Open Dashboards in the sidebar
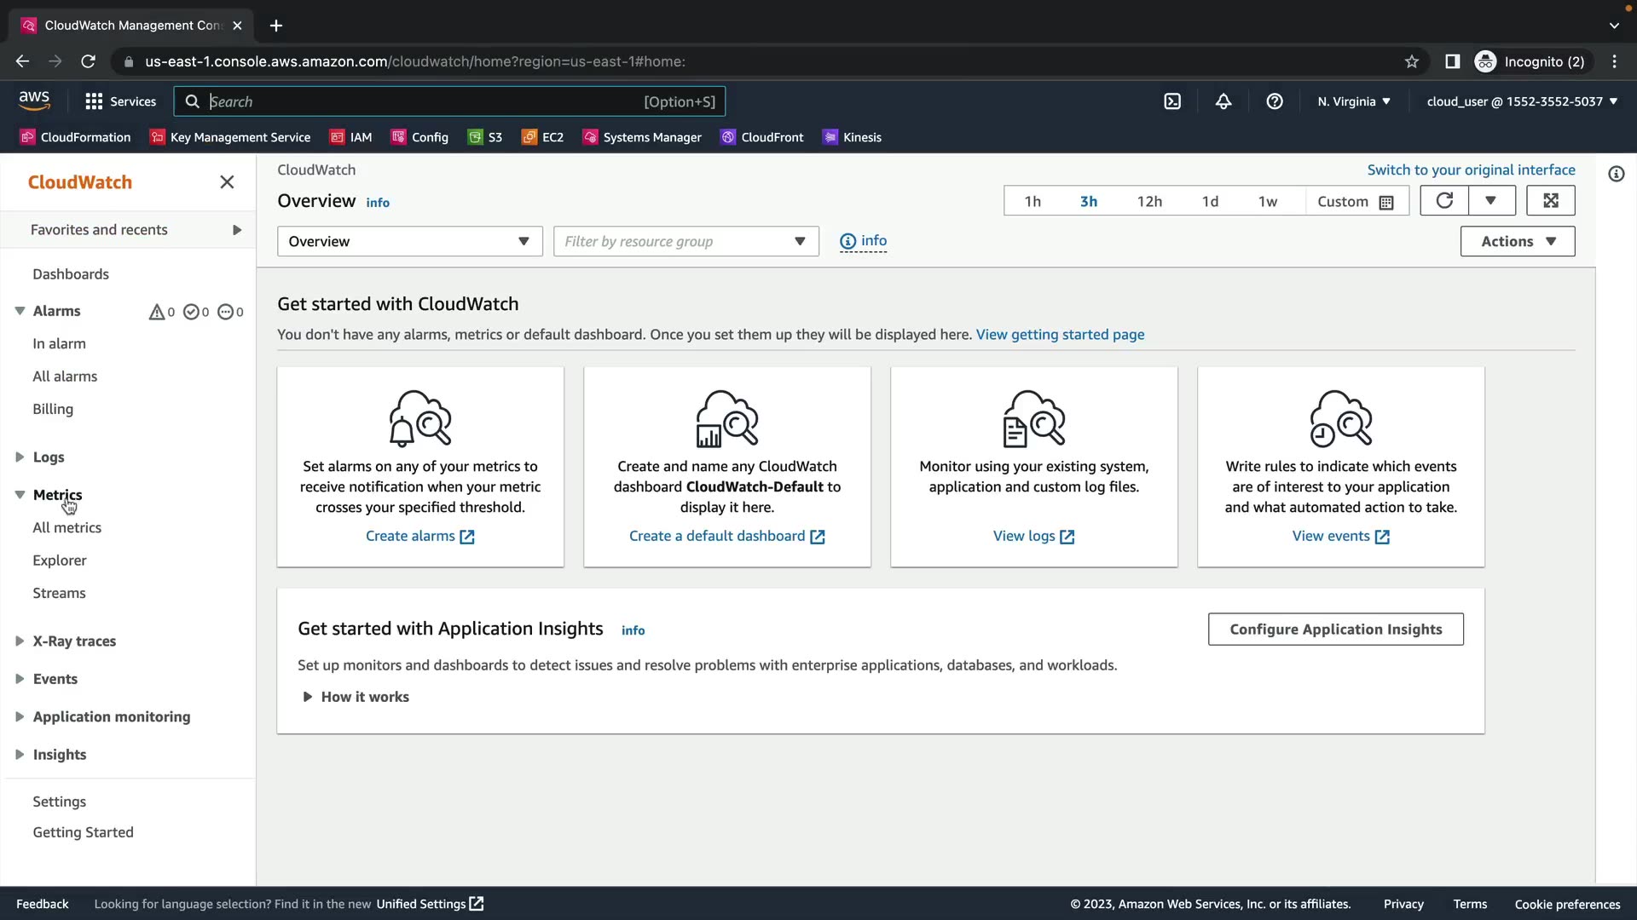The height and width of the screenshot is (920, 1637). pyautogui.click(x=71, y=274)
